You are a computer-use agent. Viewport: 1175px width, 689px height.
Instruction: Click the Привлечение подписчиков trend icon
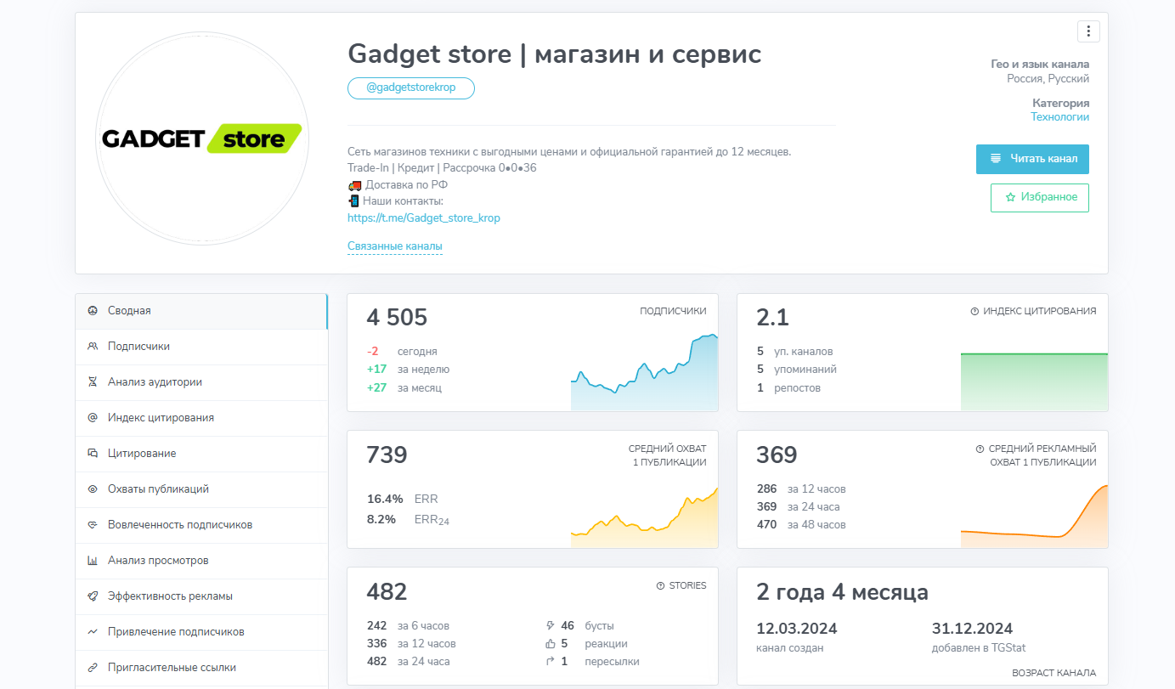pos(93,632)
